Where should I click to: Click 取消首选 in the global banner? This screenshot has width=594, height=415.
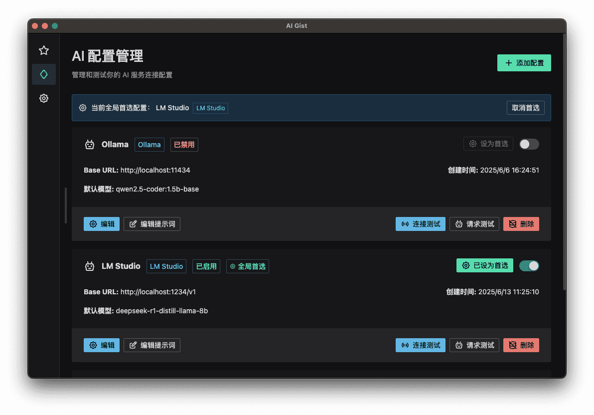(525, 108)
